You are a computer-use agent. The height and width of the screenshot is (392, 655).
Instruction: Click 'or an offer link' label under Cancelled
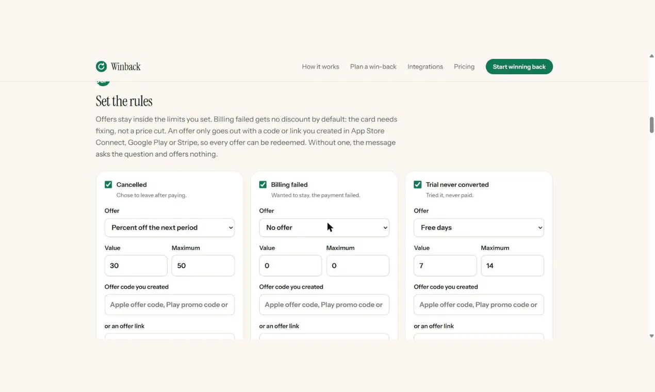125,326
